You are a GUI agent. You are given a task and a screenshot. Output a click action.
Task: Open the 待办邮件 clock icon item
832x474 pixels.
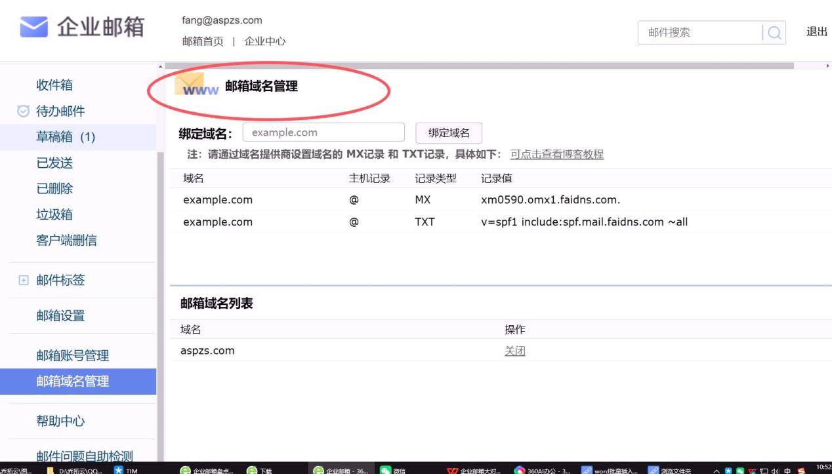(x=23, y=111)
